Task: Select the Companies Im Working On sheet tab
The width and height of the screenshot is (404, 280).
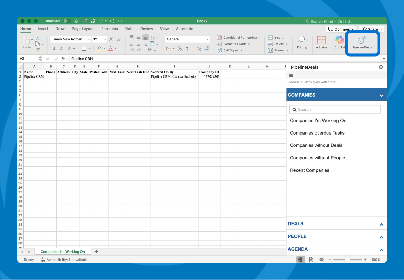Action: pos(63,252)
